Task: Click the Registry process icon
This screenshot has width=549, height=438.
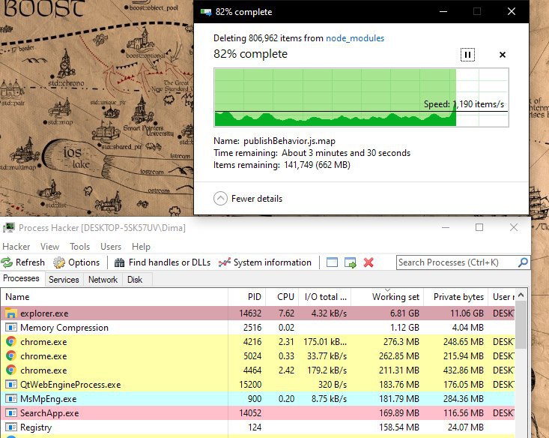Action: [x=11, y=427]
